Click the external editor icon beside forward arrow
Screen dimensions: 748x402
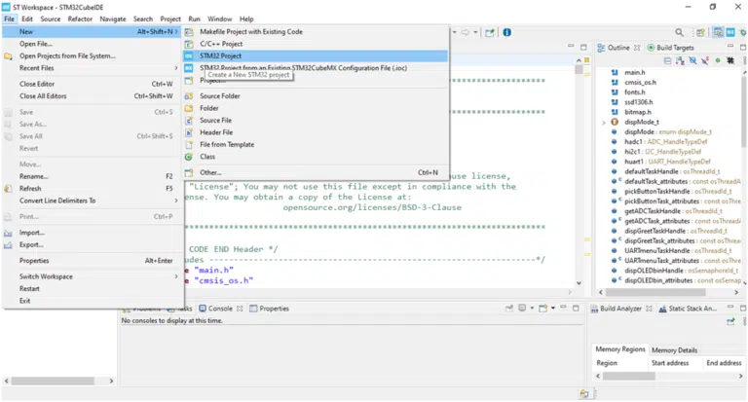point(490,32)
